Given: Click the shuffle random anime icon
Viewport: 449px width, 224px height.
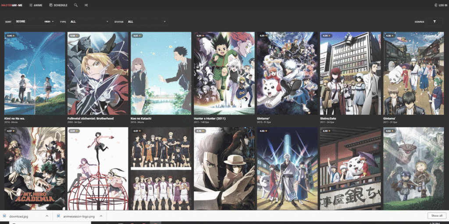Looking at the screenshot, I should click(x=86, y=5).
